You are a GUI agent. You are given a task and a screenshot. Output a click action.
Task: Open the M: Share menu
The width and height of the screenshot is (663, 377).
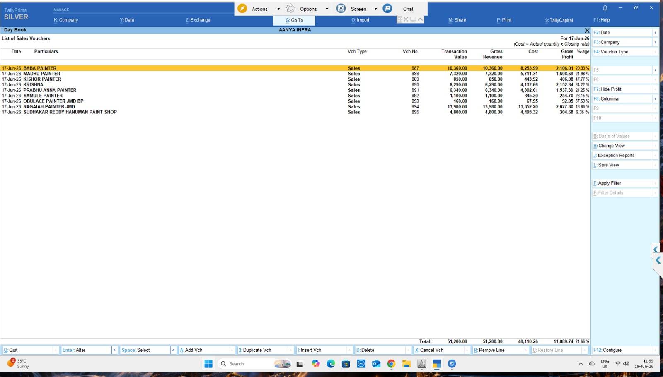click(x=457, y=20)
